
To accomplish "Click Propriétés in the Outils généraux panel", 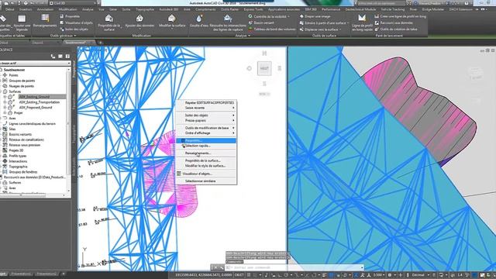I will pos(70,16).
